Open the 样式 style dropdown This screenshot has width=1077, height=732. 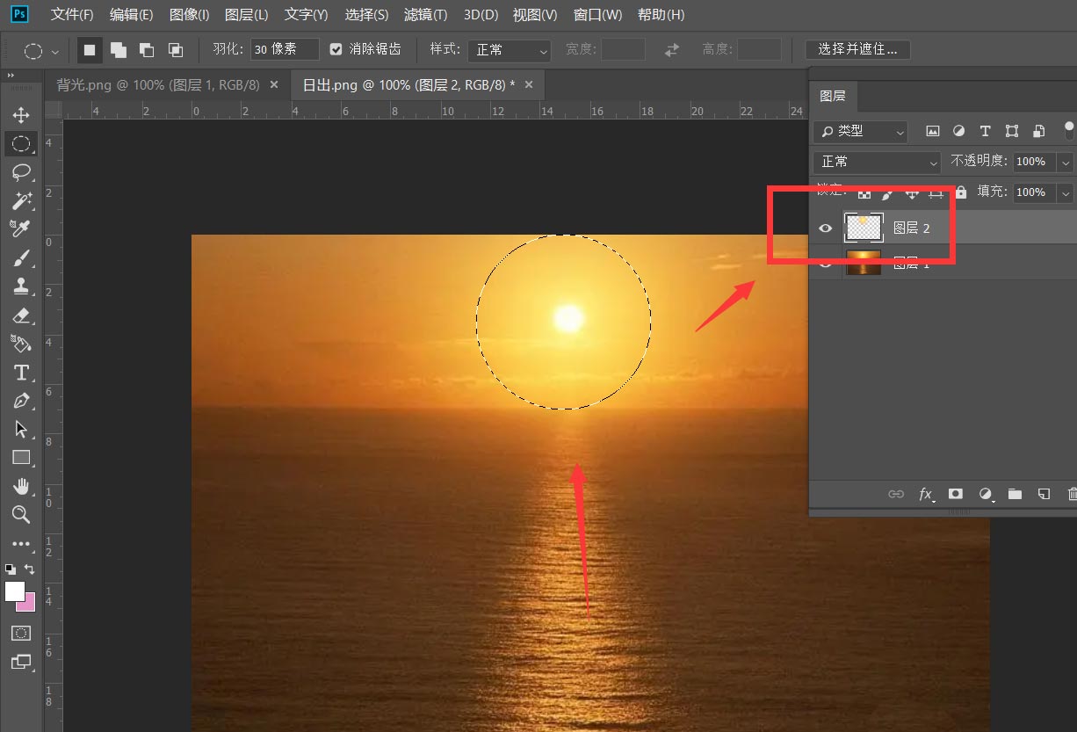510,50
